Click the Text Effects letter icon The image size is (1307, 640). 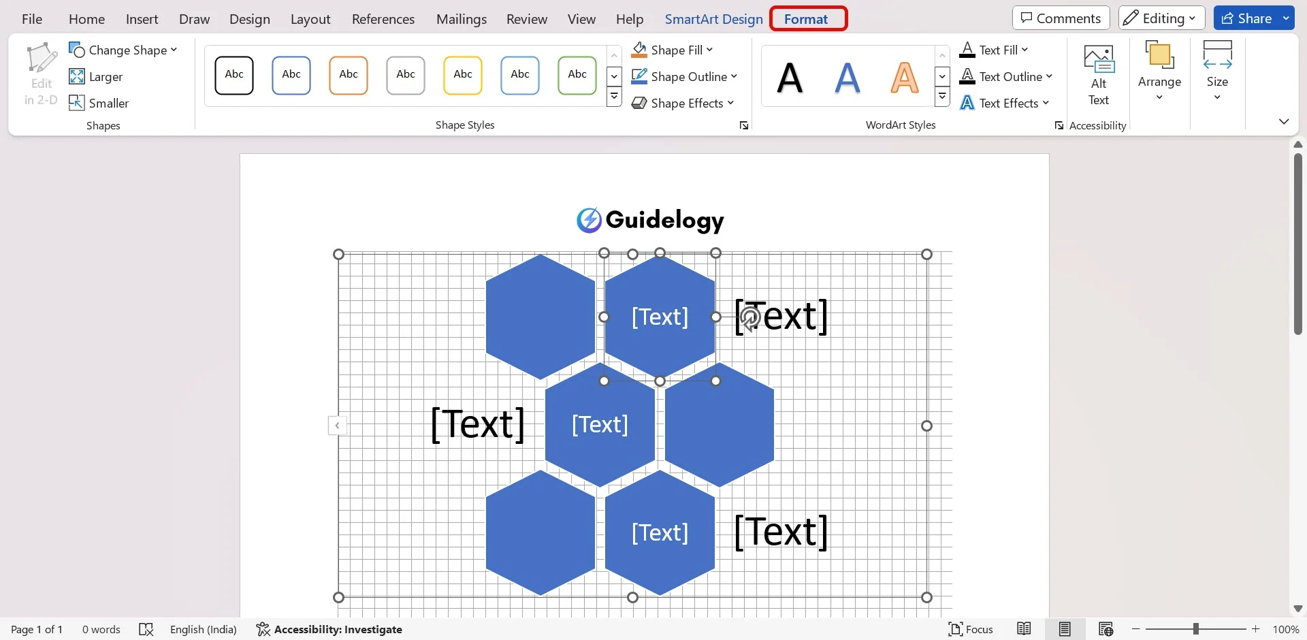coord(967,103)
